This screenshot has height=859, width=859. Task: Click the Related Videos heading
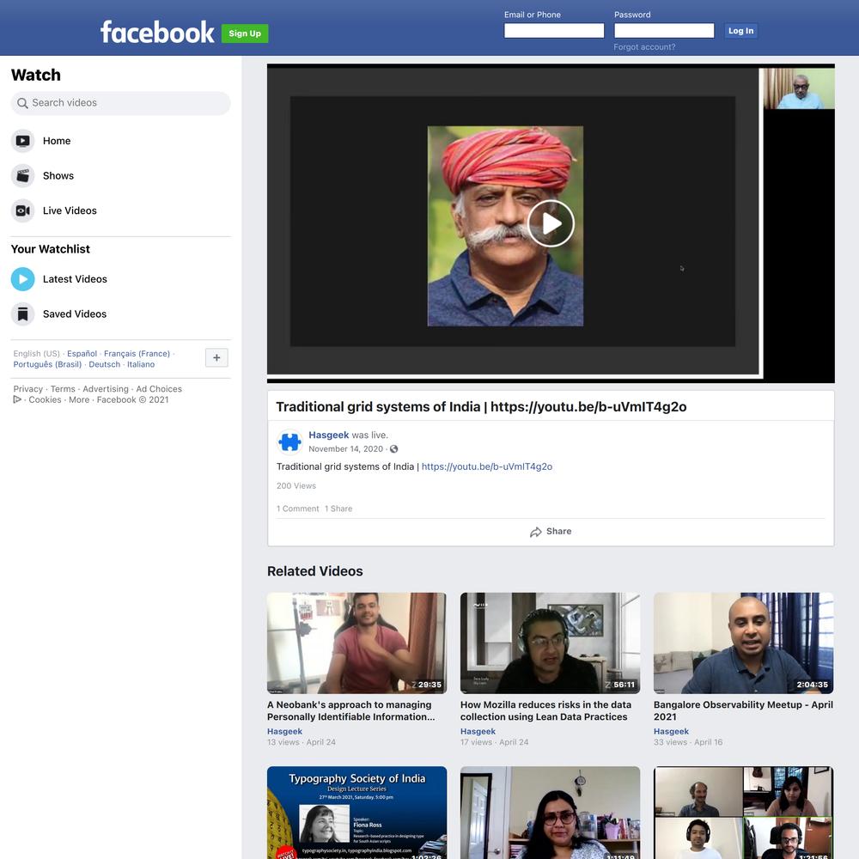[315, 571]
